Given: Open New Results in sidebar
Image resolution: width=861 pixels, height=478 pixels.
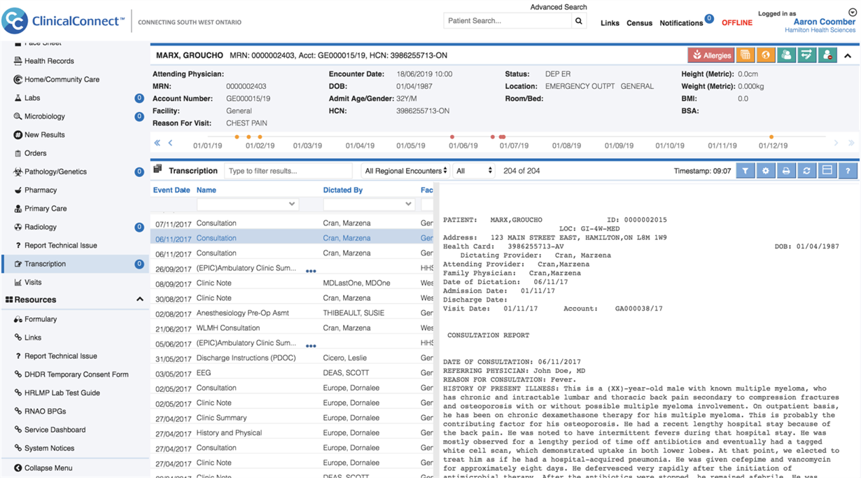Looking at the screenshot, I should pos(45,134).
